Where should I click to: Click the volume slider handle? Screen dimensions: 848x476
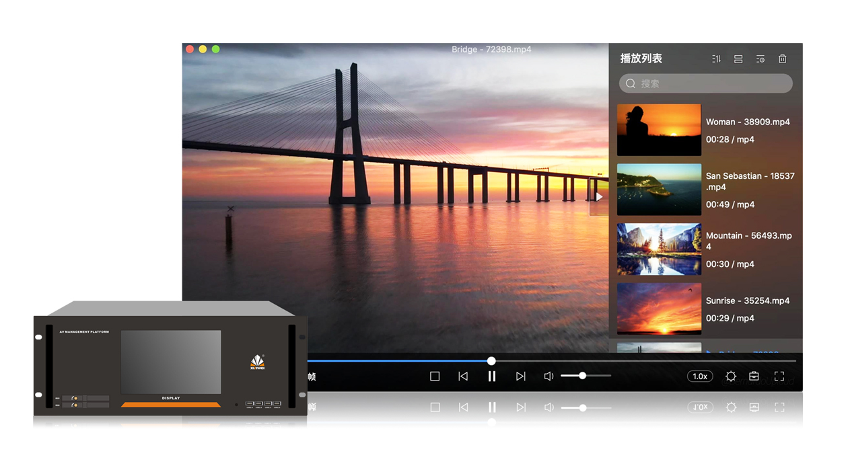[x=583, y=376]
